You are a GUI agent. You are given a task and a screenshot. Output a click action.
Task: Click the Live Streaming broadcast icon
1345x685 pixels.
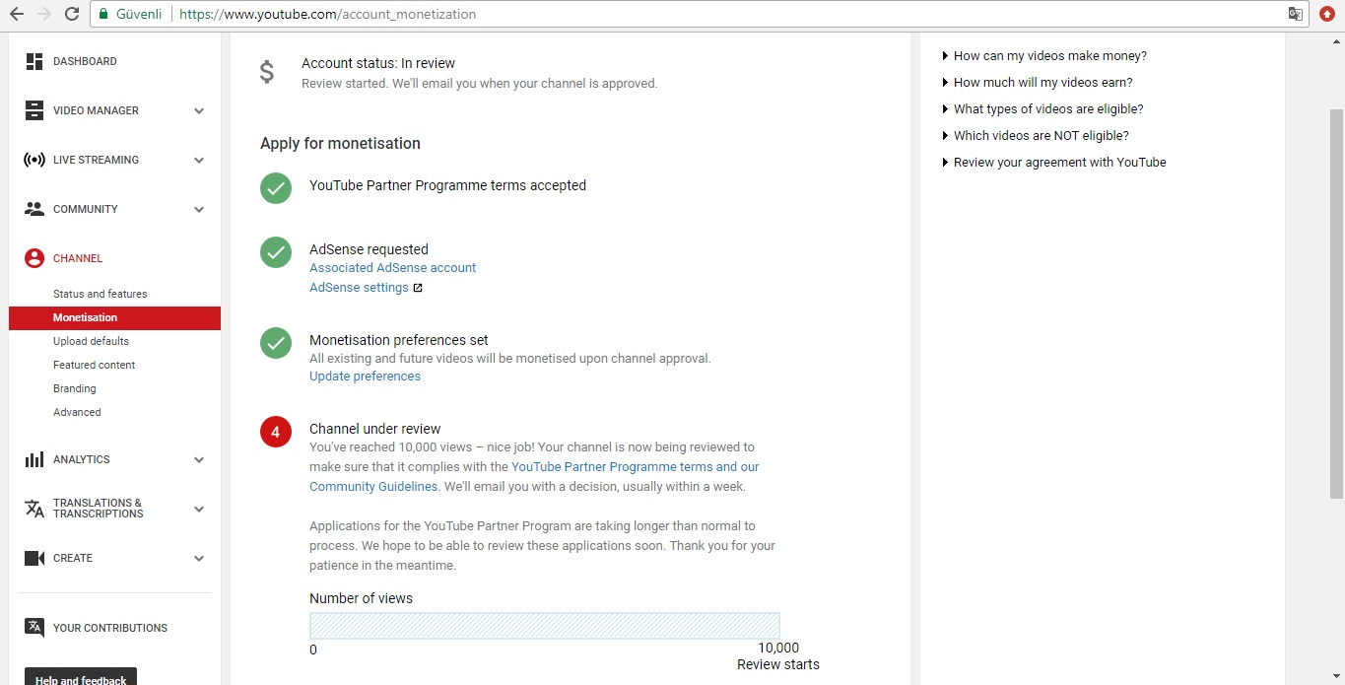pyautogui.click(x=34, y=160)
